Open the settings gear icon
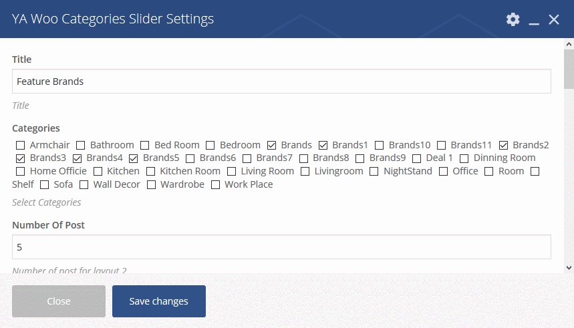 coord(513,19)
